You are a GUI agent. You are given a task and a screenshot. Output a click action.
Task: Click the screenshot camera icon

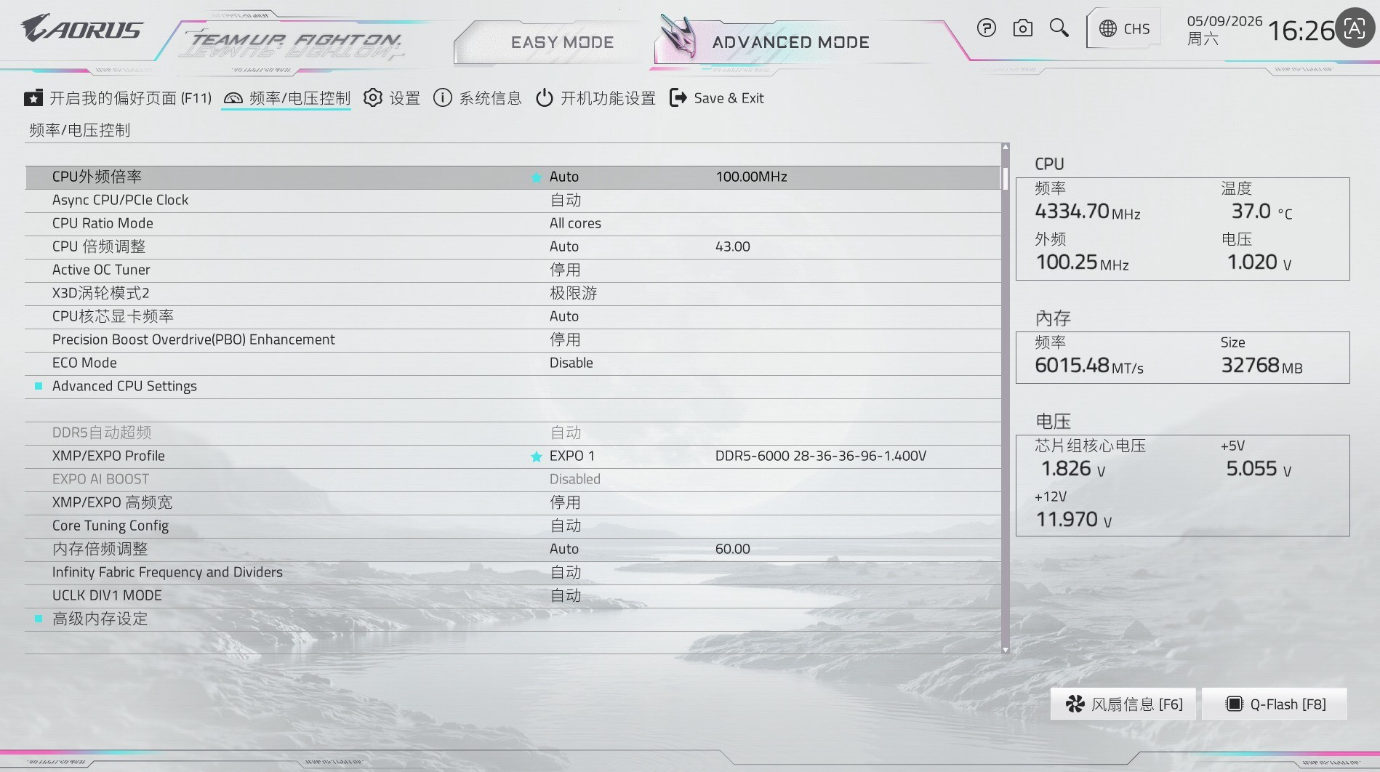[x=1022, y=28]
